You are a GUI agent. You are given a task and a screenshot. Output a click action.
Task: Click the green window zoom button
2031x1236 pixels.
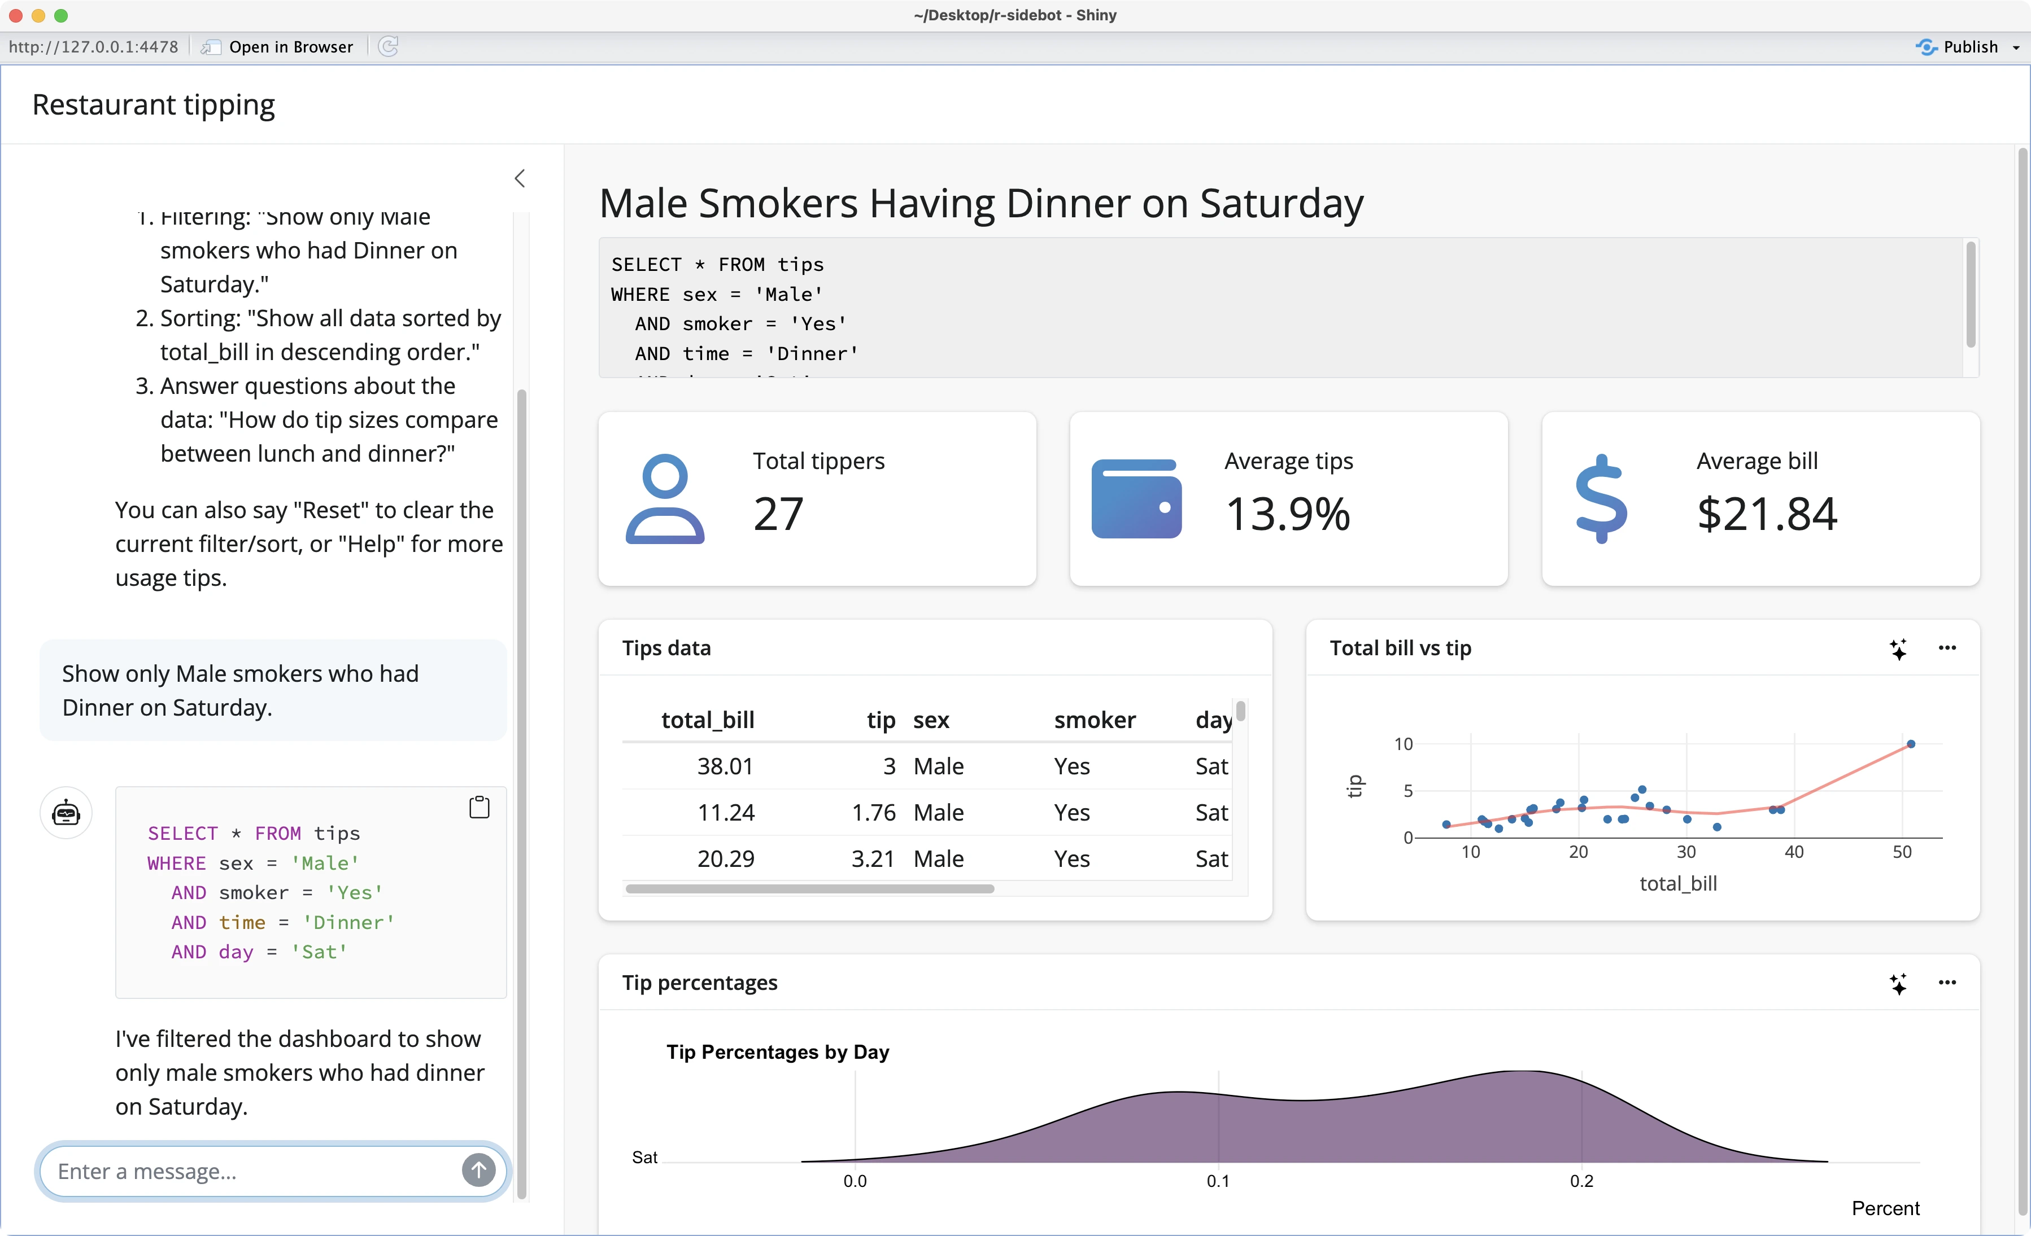tap(60, 15)
